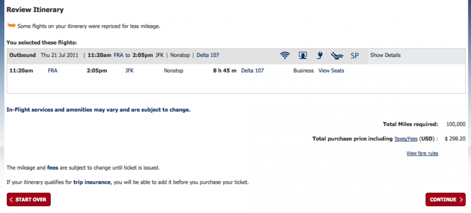
Task: Open the Taxes/Fees link
Action: coord(406,139)
